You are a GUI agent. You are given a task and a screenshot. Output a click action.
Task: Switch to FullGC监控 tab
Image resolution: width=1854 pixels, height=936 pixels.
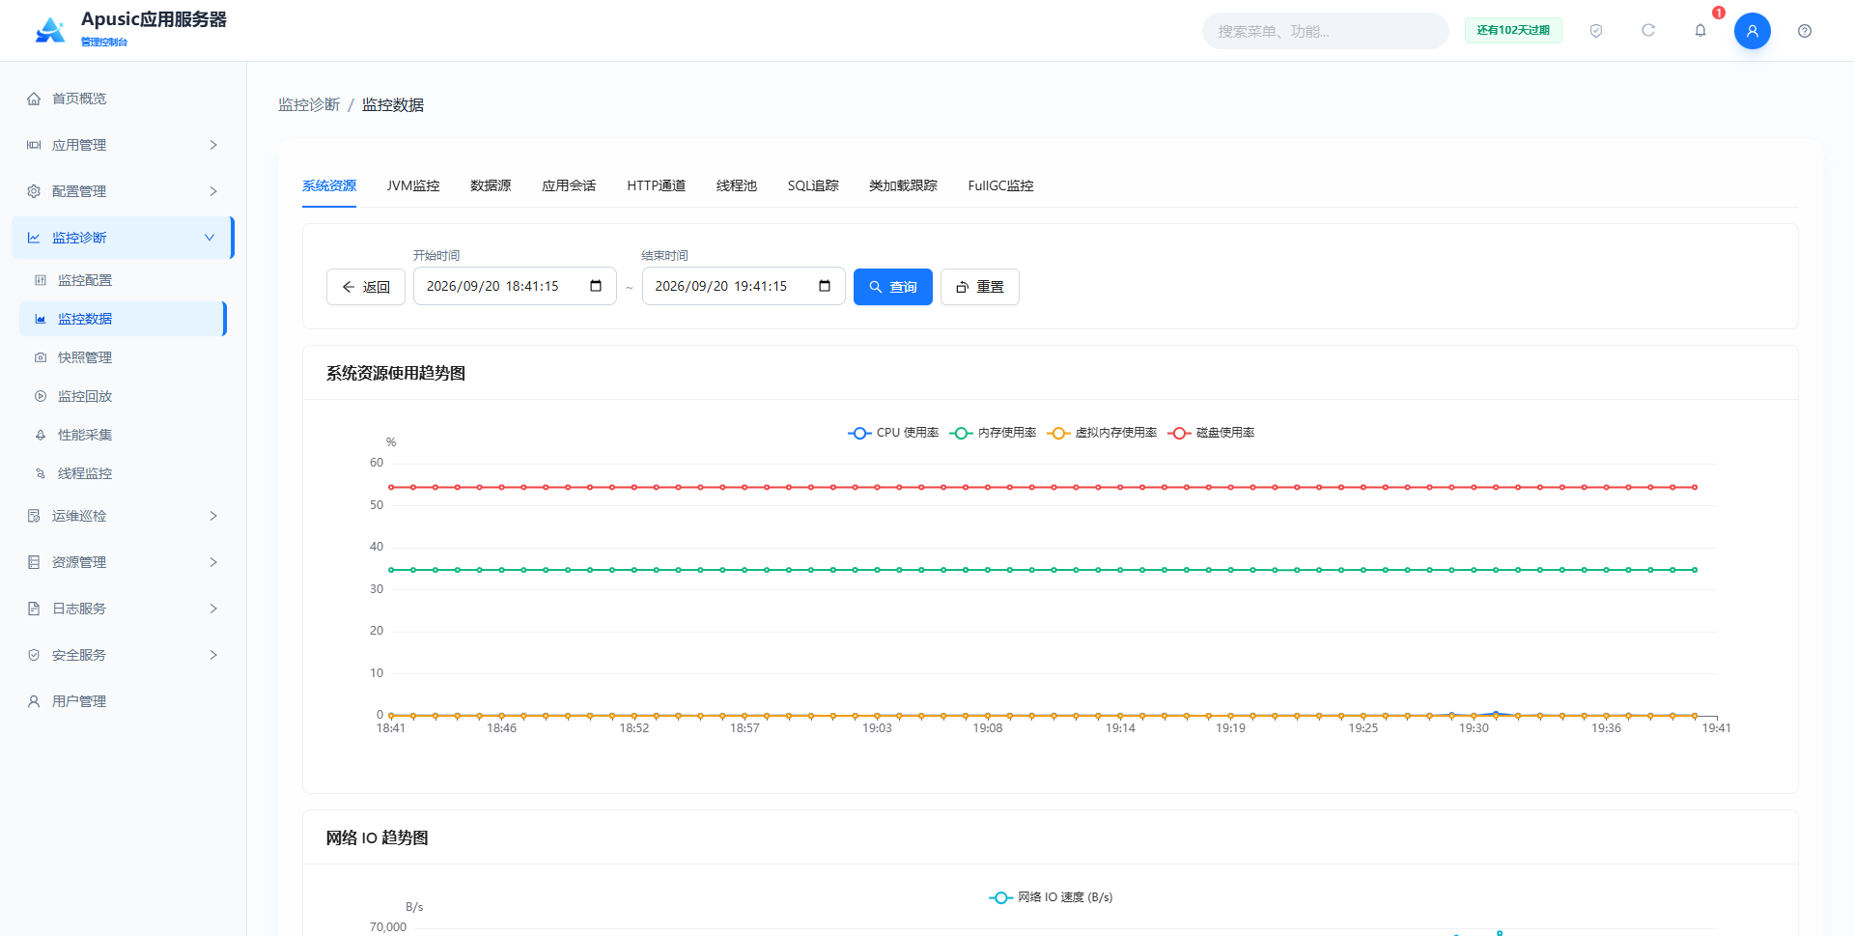[1000, 185]
